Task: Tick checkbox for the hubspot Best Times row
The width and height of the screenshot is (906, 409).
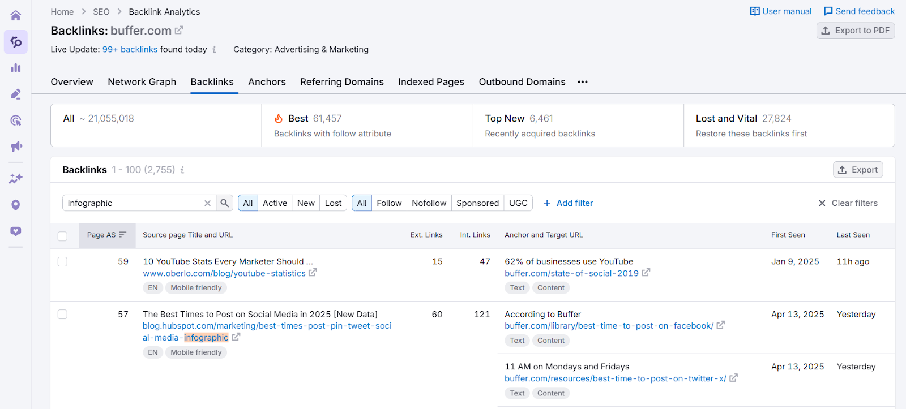Action: pos(62,314)
